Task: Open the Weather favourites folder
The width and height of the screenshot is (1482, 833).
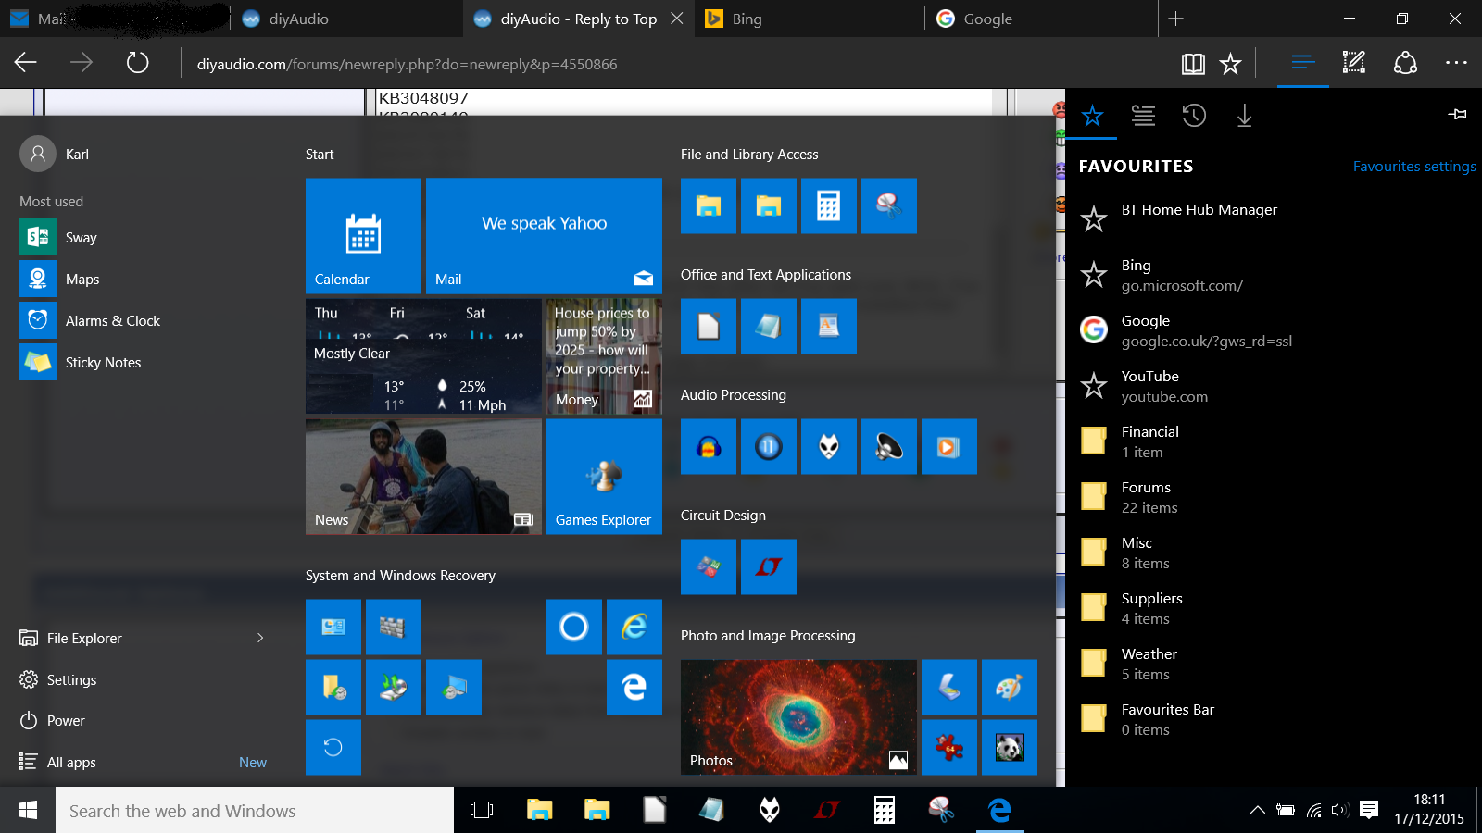Action: 1274,664
